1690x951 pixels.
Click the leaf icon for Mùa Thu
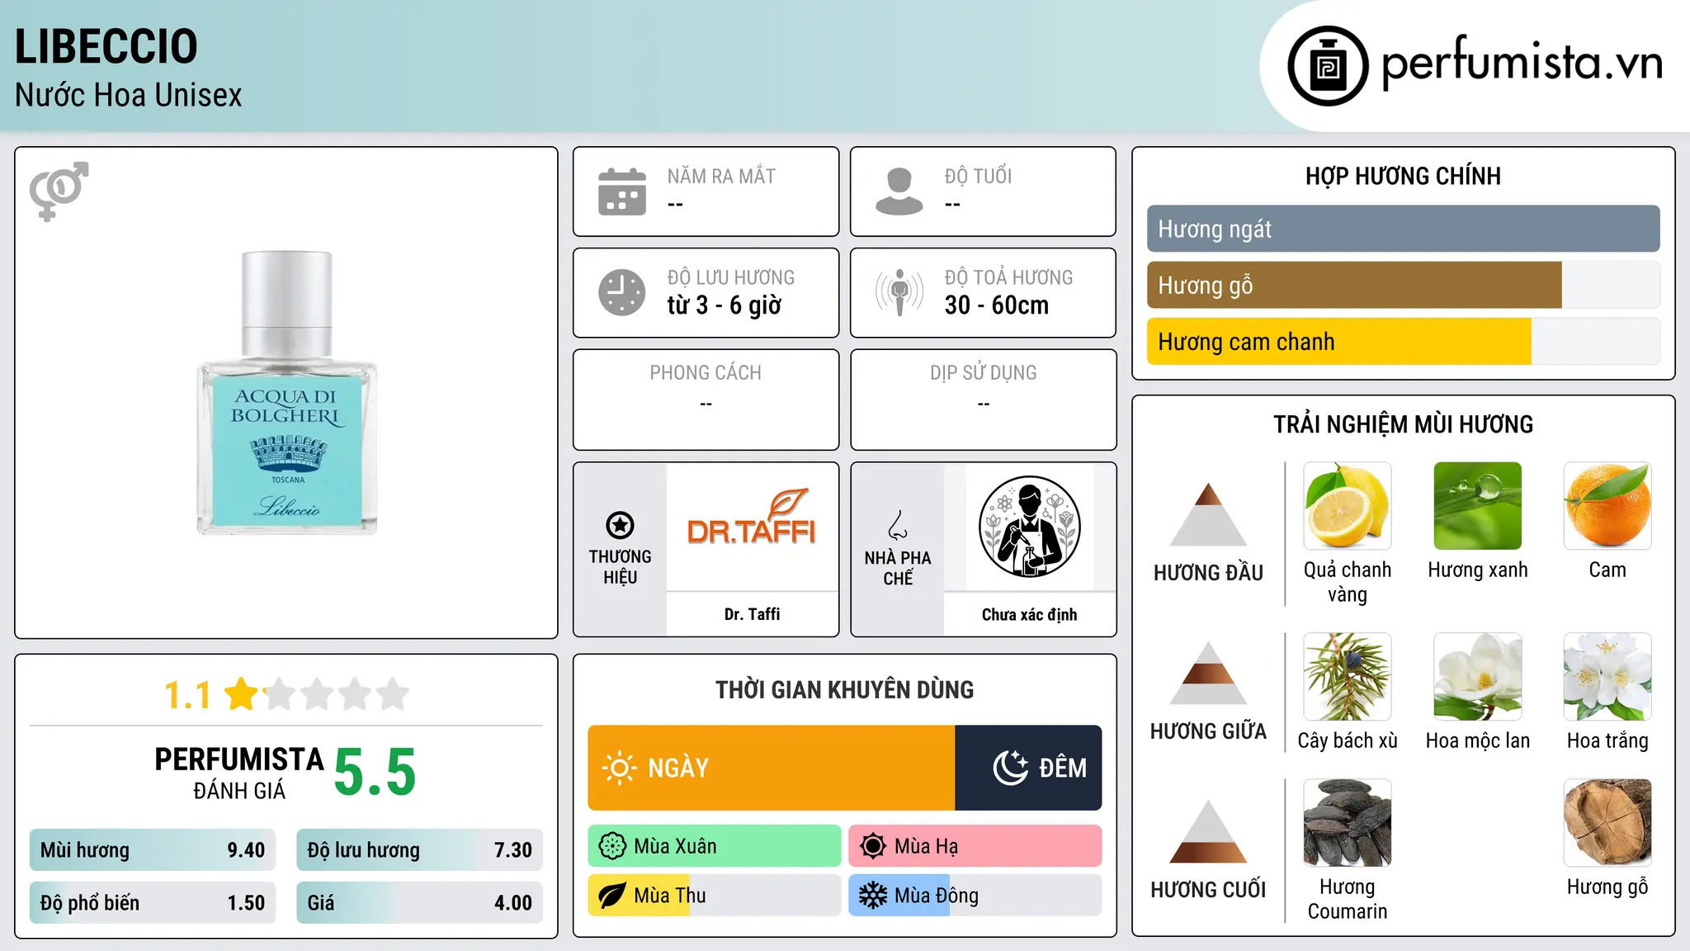612,896
